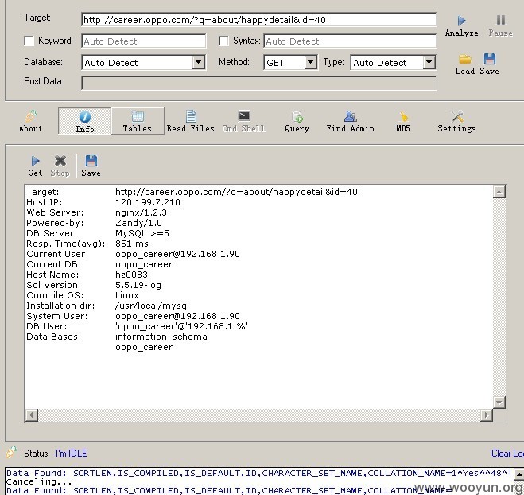Screen dimensions: 524x495
Task: Click the Syntax Auto Detect field
Action: pyautogui.click(x=350, y=41)
